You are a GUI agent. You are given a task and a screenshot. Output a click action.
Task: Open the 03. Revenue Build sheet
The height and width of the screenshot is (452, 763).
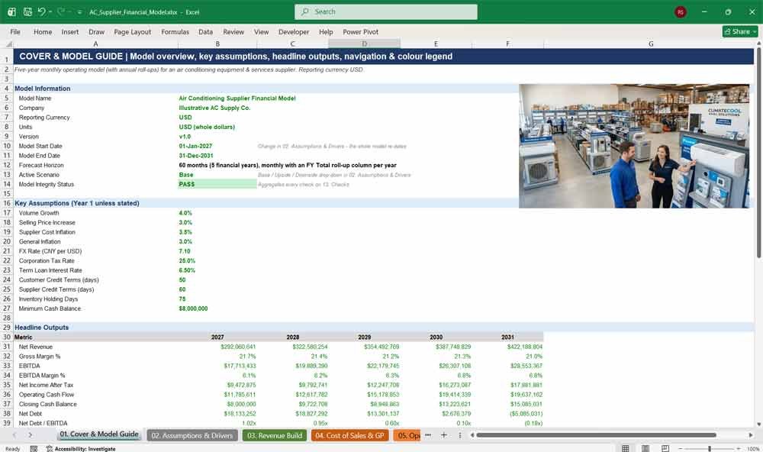click(275, 435)
